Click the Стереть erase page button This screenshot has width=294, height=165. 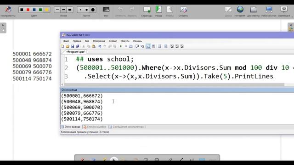pos(183,11)
